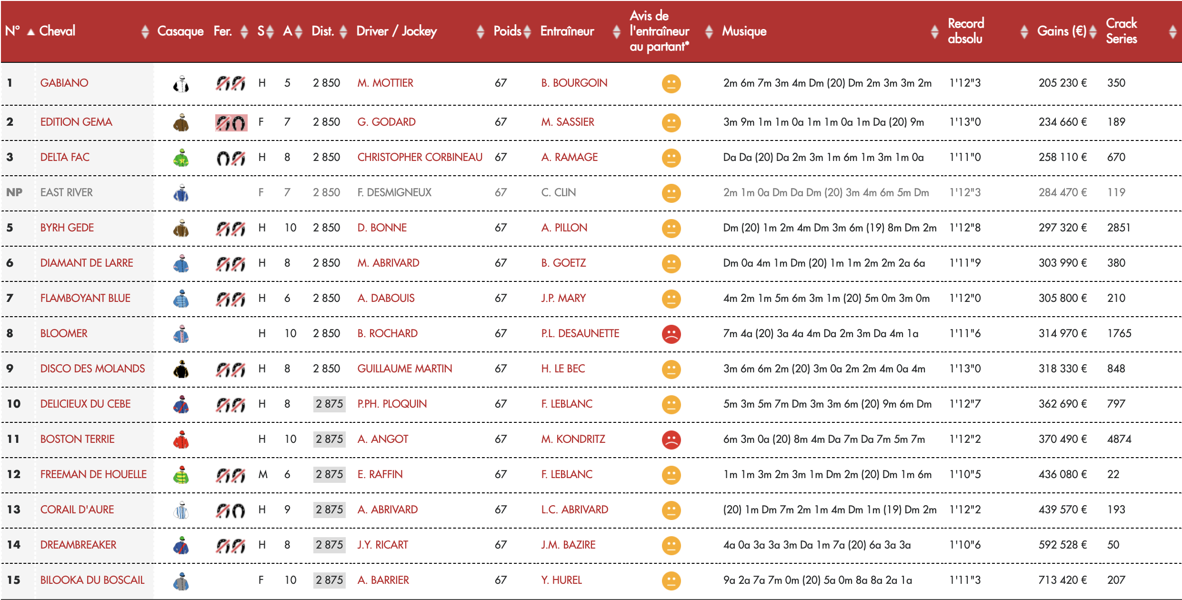Screen dimensions: 1182x600
Task: Click Byrh Gede's musique results text
Action: coord(830,228)
